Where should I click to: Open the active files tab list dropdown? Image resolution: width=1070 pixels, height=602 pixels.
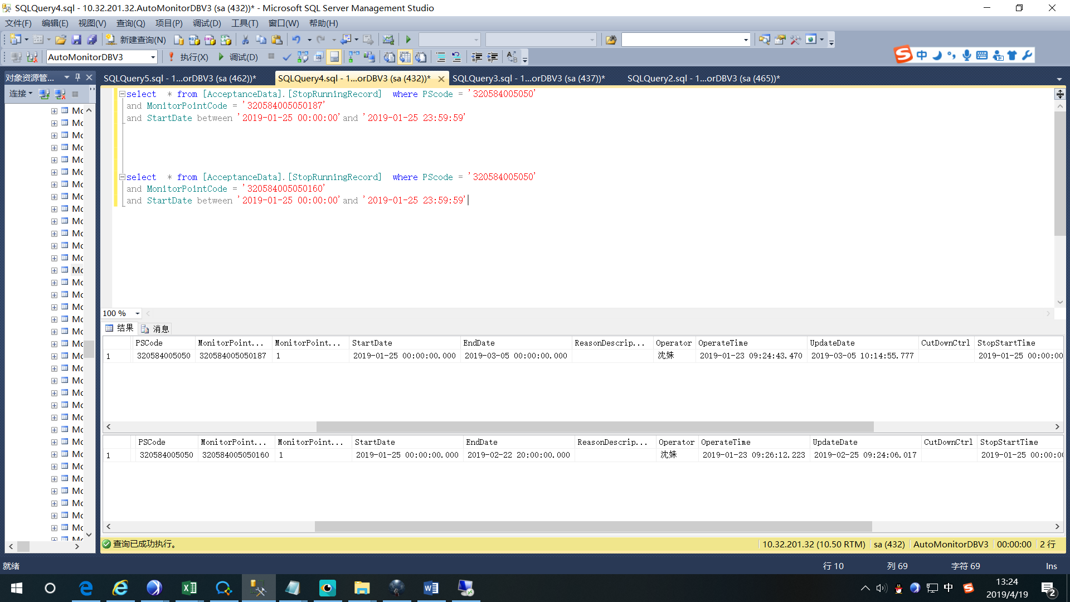(x=1059, y=79)
